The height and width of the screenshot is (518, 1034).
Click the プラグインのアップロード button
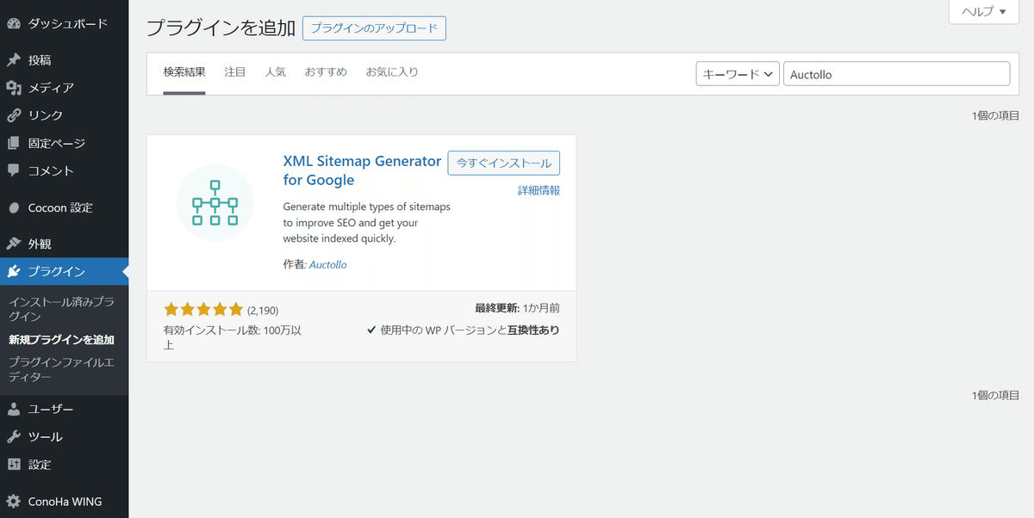374,28
